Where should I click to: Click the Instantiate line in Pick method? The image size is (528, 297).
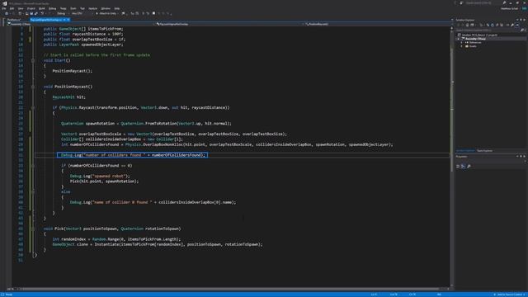coord(158,244)
